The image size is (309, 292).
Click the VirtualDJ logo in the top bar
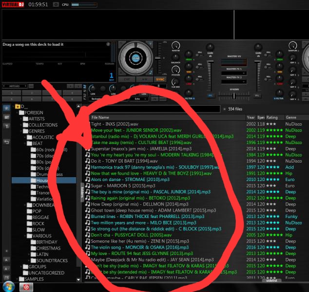coord(13,4)
